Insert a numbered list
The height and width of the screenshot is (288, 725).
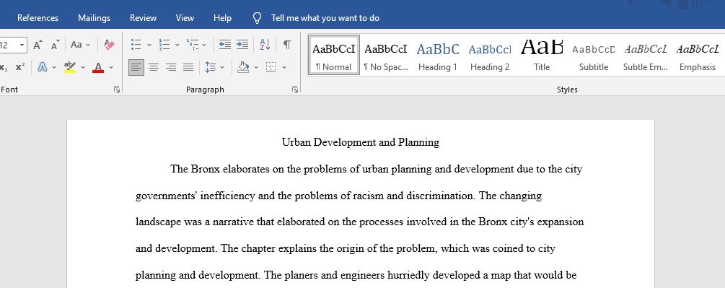click(x=164, y=44)
